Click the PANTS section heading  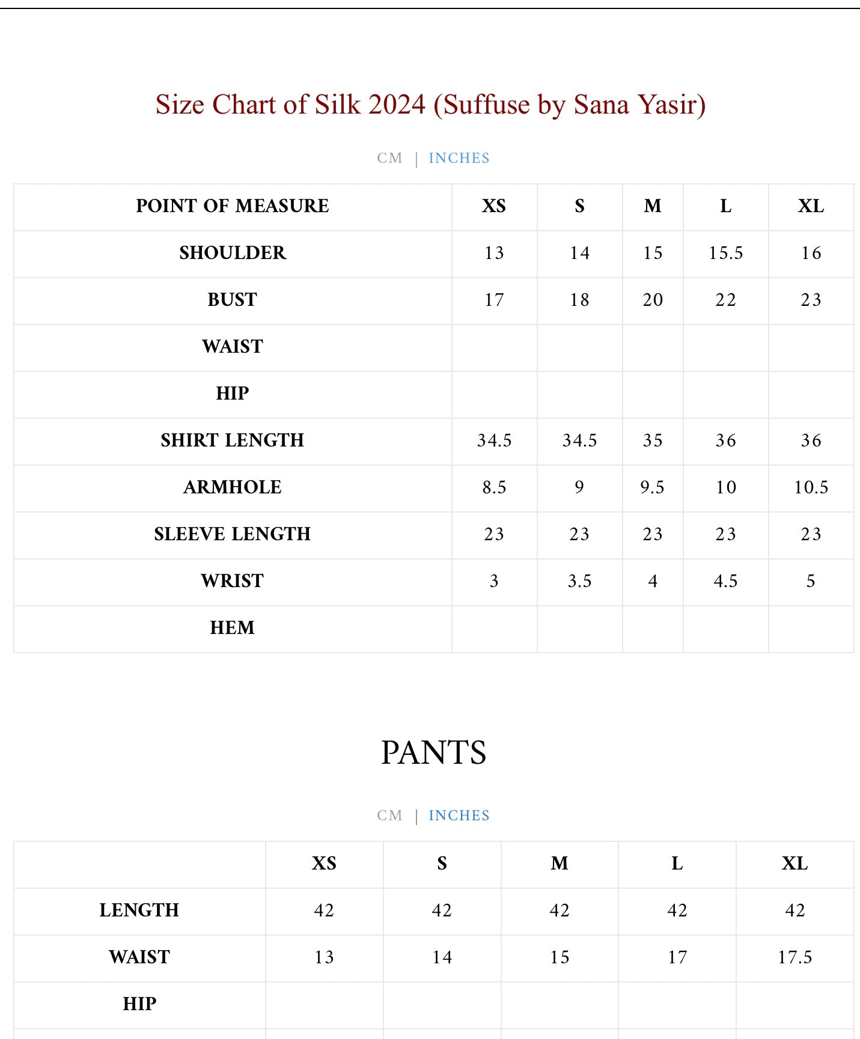tap(433, 752)
